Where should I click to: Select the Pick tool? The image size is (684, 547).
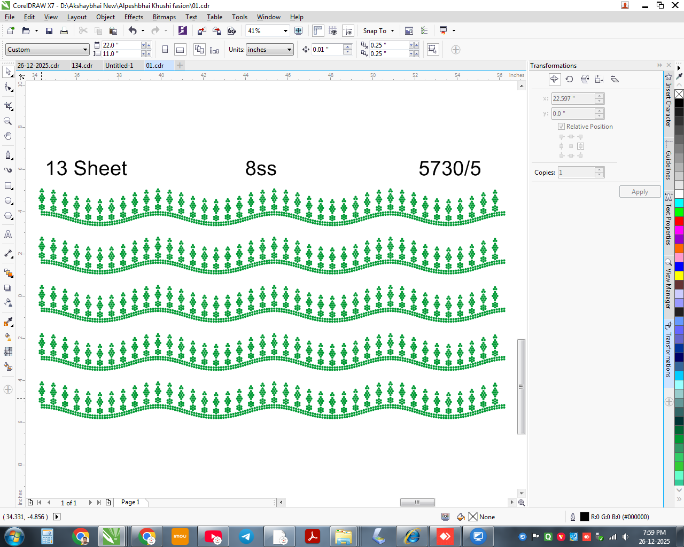click(x=8, y=72)
